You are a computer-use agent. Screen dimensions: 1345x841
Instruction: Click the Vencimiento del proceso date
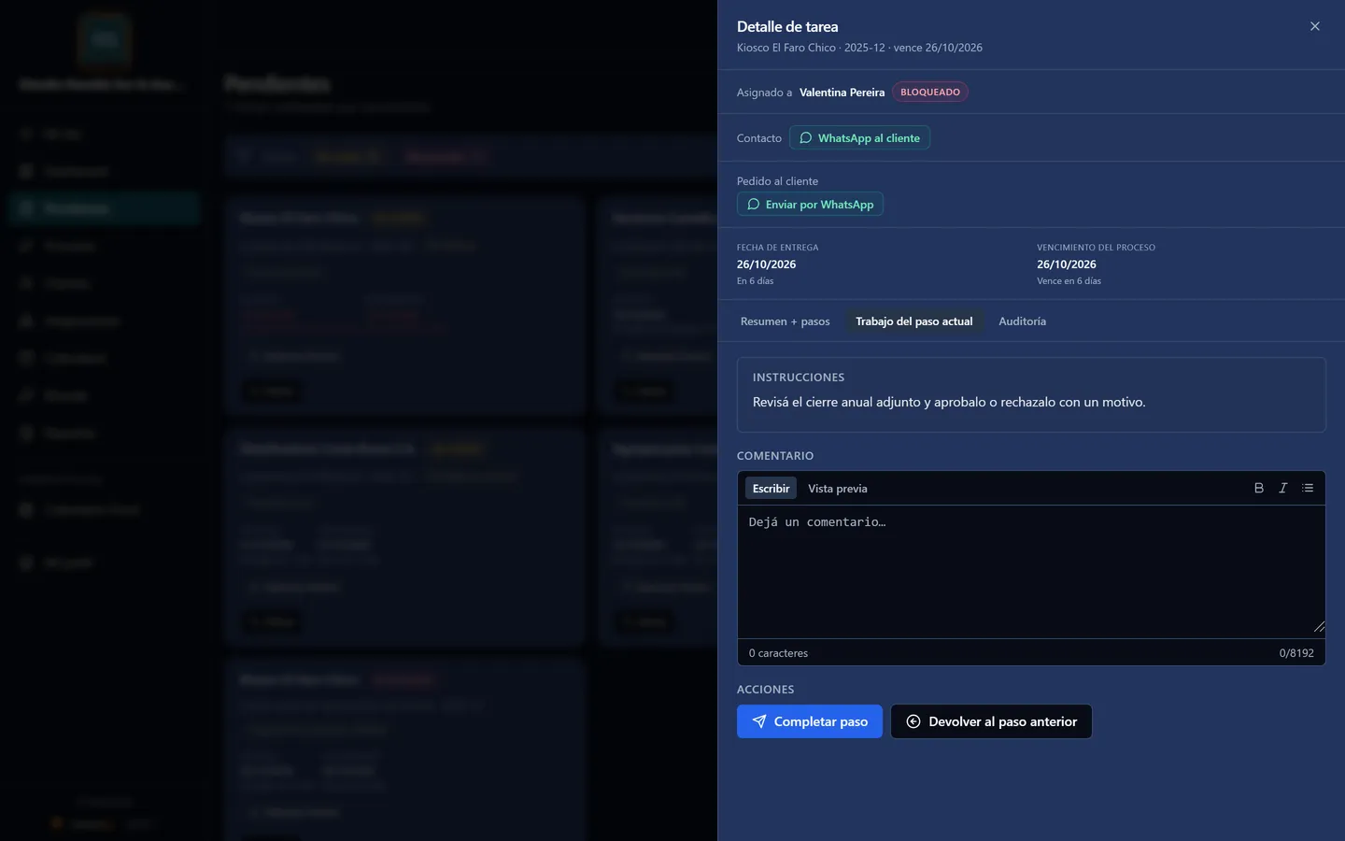pos(1066,264)
